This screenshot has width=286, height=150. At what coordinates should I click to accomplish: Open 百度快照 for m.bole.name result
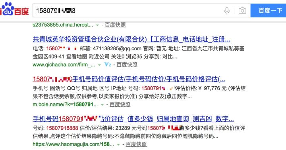(x=120, y=104)
